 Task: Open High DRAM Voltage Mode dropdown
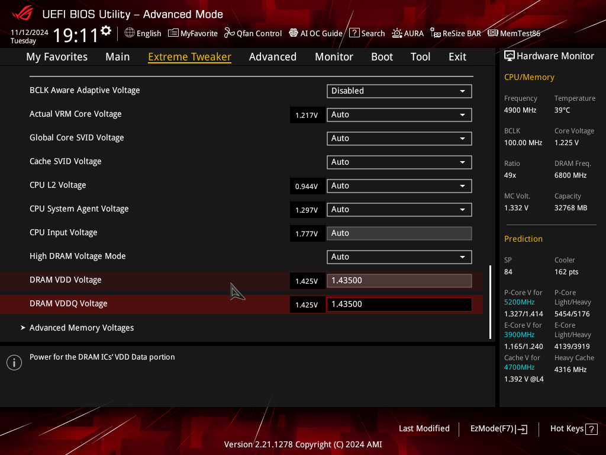tap(399, 257)
